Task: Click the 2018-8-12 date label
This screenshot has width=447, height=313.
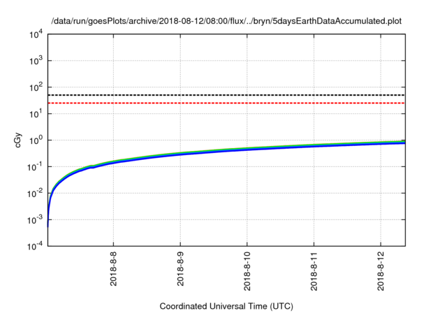Action: 381,271
